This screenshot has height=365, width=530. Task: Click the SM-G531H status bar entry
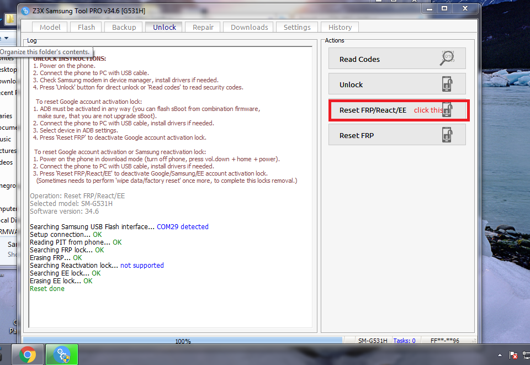(373, 341)
